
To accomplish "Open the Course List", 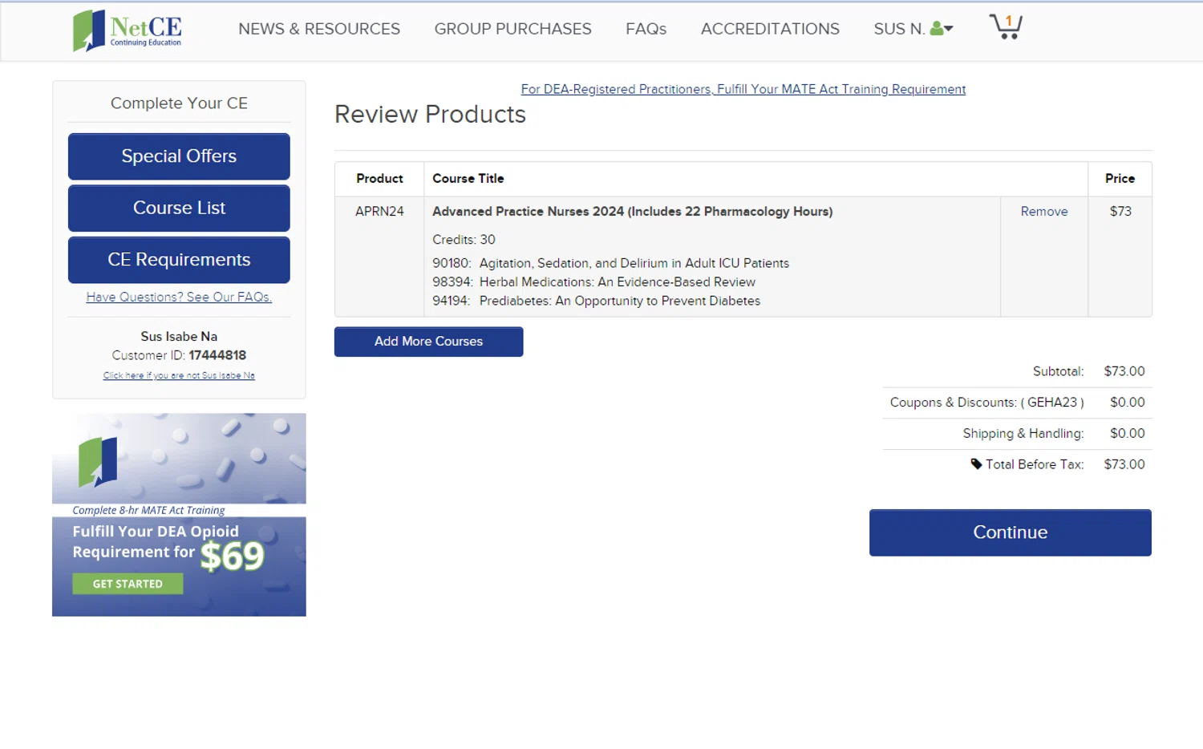I will (x=179, y=209).
